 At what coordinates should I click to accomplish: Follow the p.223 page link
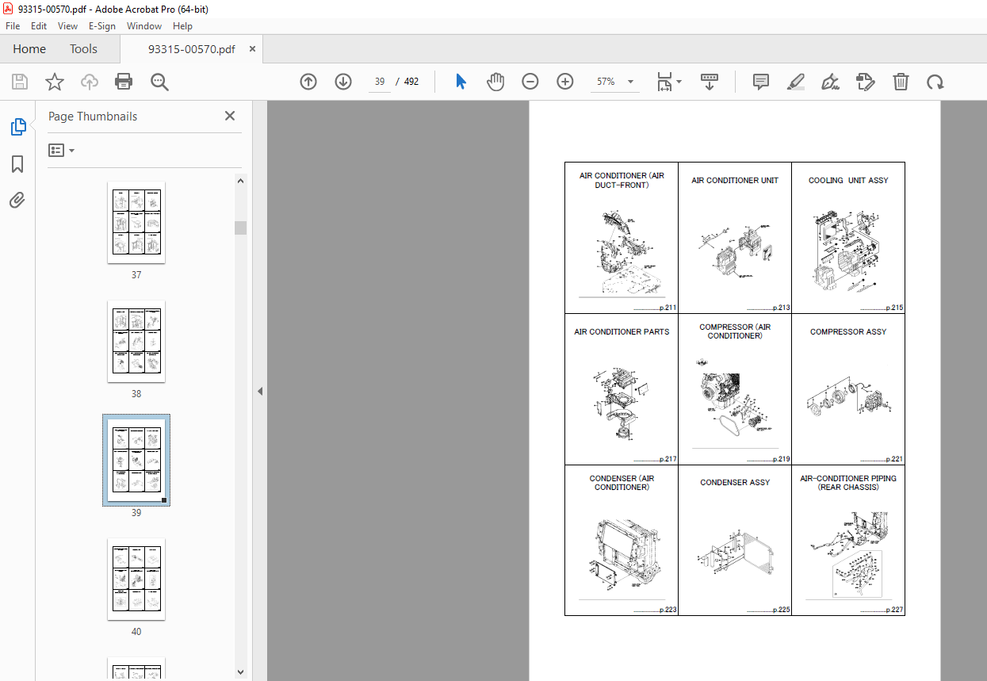655,610
